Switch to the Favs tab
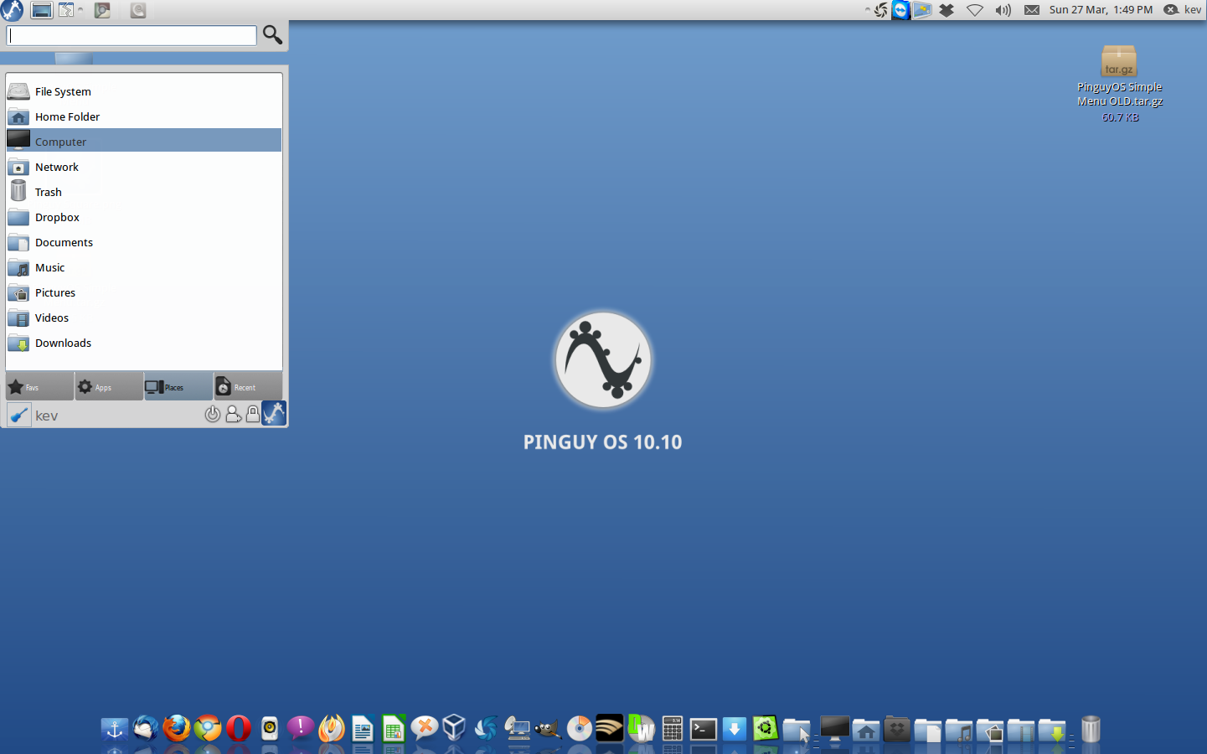1207x754 pixels. click(x=39, y=386)
